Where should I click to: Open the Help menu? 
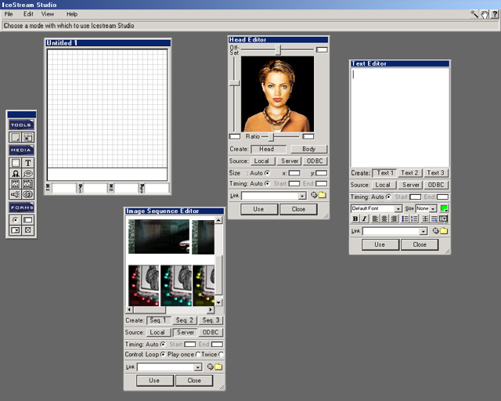point(72,14)
